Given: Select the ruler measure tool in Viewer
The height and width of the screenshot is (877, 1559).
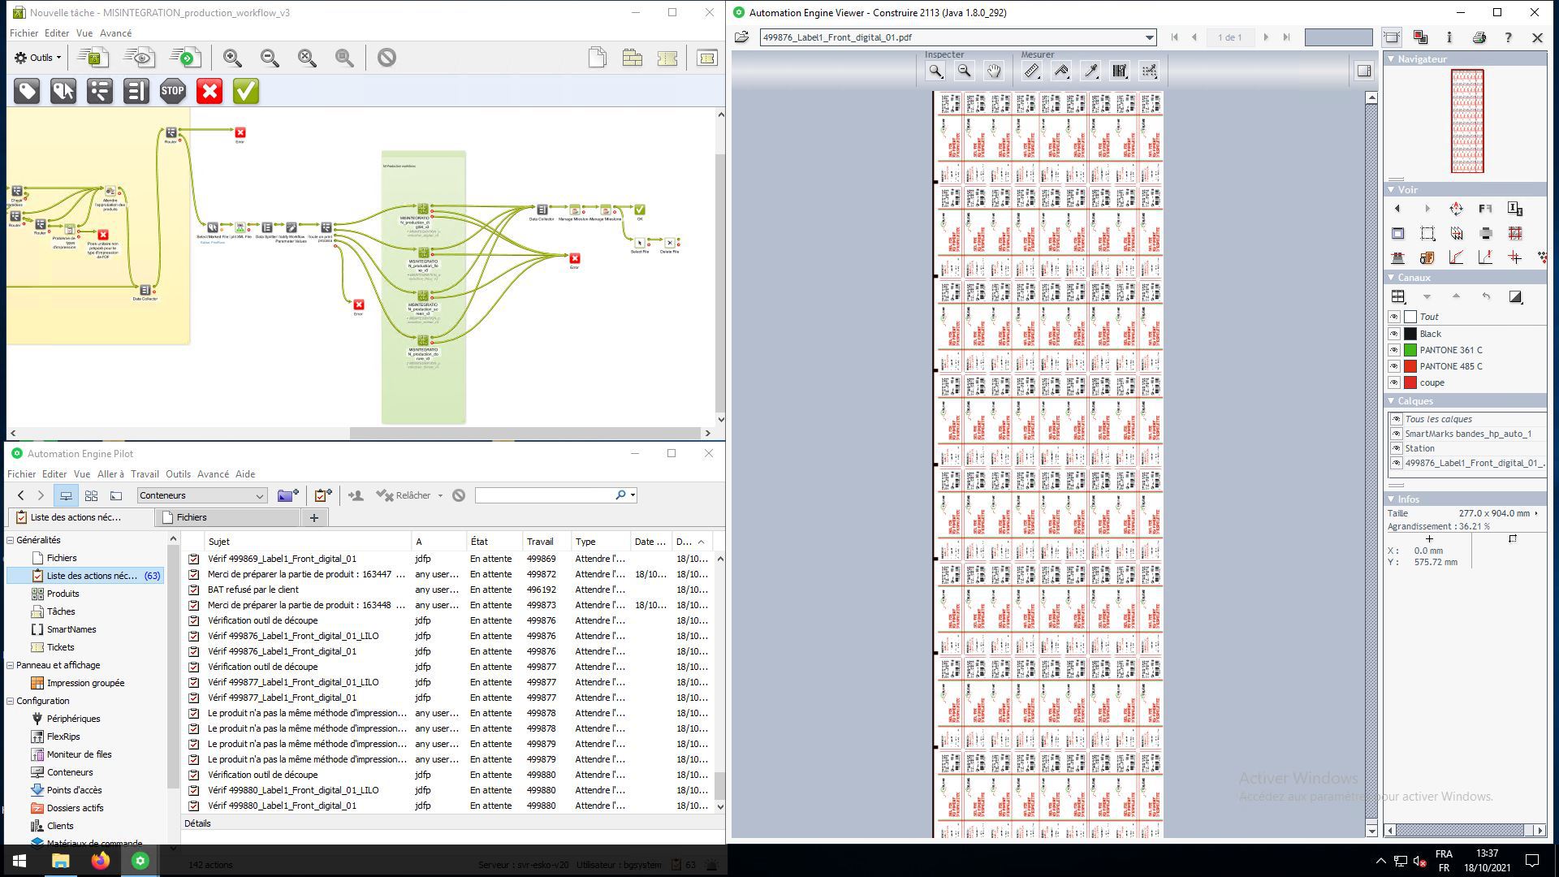Looking at the screenshot, I should point(1031,71).
